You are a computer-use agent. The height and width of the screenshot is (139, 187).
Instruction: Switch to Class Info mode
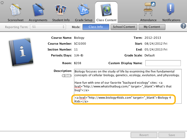[x=96, y=27]
